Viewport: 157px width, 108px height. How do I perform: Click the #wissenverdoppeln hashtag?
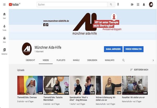click(x=112, y=29)
